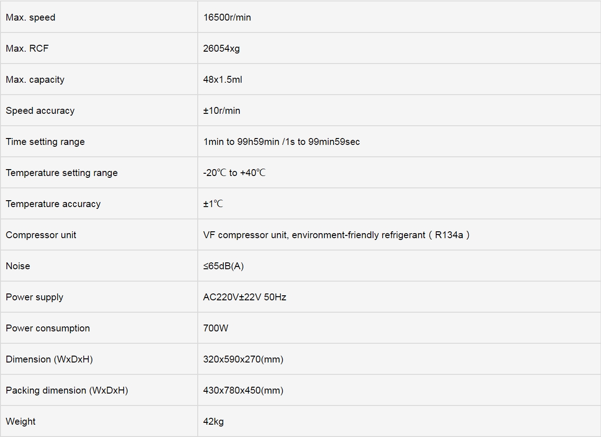This screenshot has height=437, width=601.
Task: Select the 42kg weight value
Action: tap(213, 421)
